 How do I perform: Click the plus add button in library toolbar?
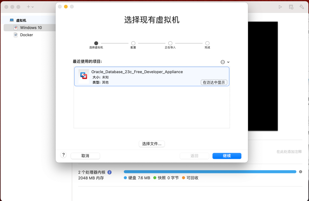pyautogui.click(x=28, y=7)
